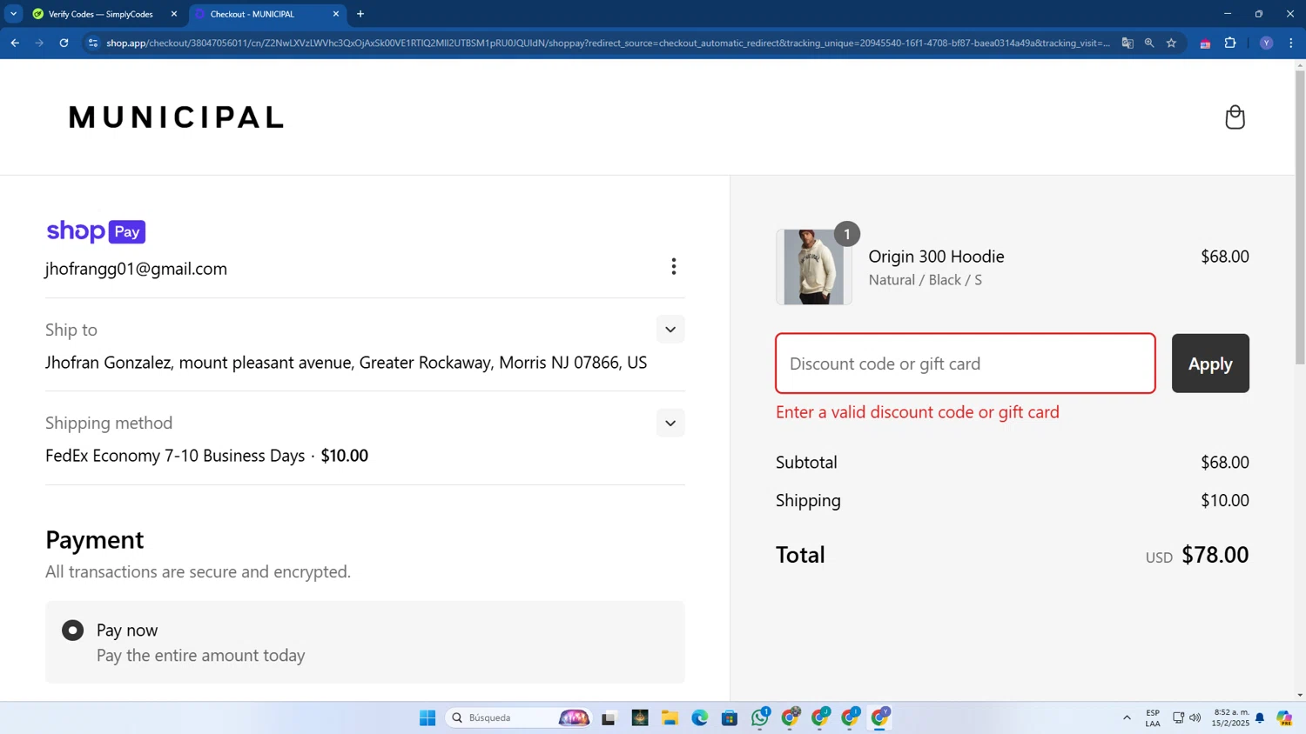Open the shopping bag cart icon

[x=1235, y=117]
